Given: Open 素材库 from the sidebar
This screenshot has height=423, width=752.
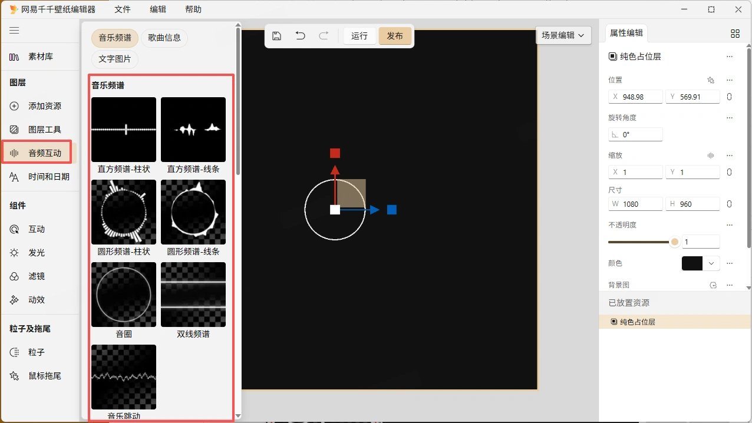Looking at the screenshot, I should tap(39, 57).
